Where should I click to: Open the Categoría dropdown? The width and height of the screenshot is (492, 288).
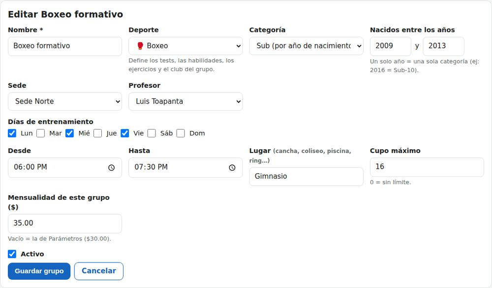click(x=306, y=46)
